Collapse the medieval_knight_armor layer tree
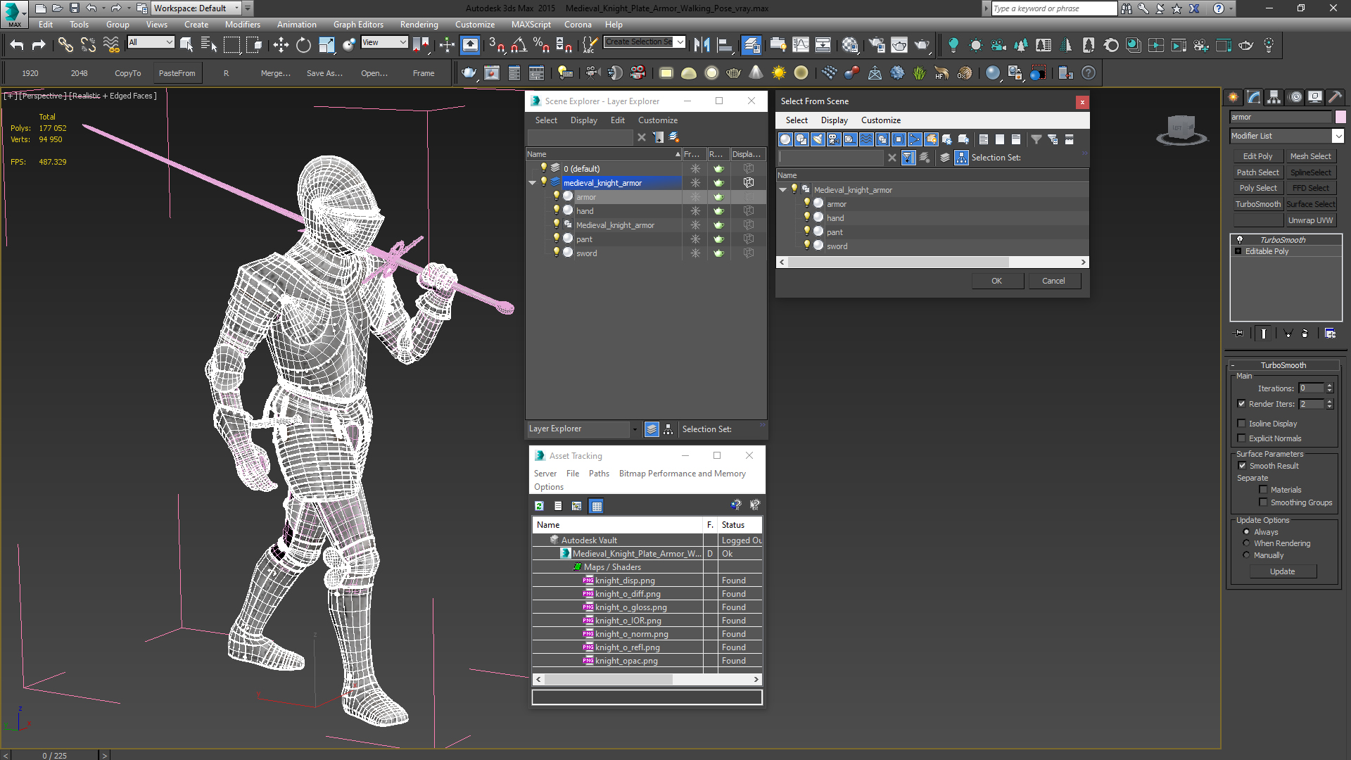The image size is (1351, 760). pos(533,183)
